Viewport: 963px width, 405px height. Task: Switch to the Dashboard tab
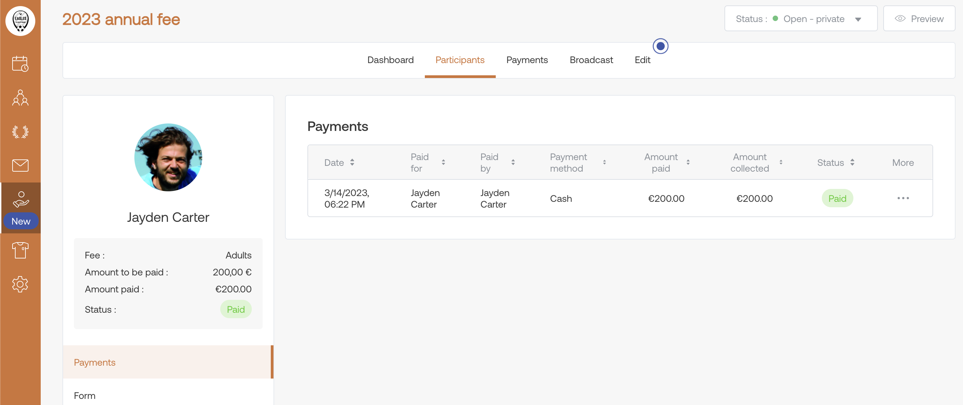(390, 60)
